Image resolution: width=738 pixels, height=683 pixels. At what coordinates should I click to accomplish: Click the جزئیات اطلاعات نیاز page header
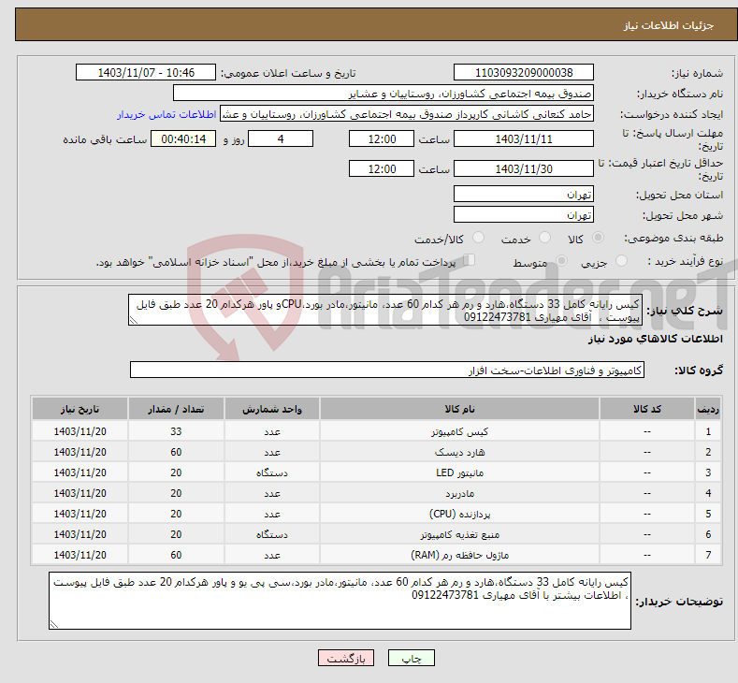[x=669, y=25]
